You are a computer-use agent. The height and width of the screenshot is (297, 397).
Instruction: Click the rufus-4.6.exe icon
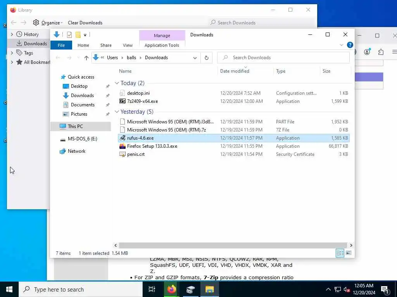122,138
